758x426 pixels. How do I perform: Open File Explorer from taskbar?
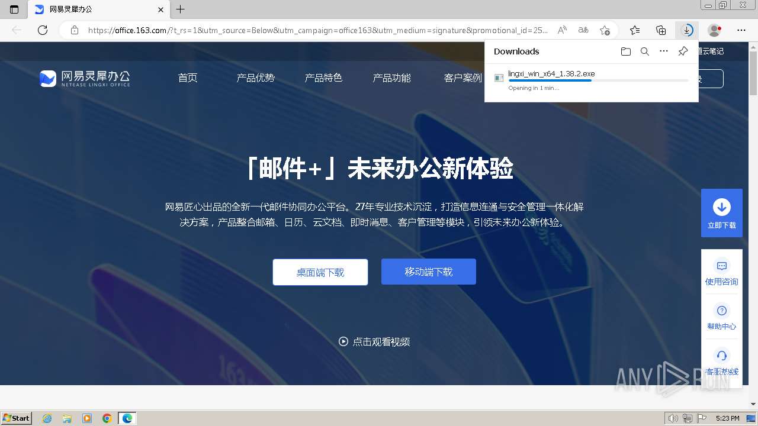point(67,418)
